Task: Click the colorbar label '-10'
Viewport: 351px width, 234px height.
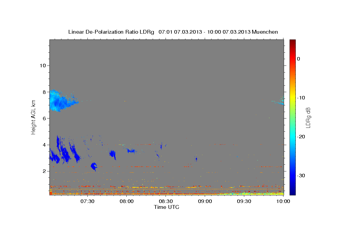Action: 301,98
